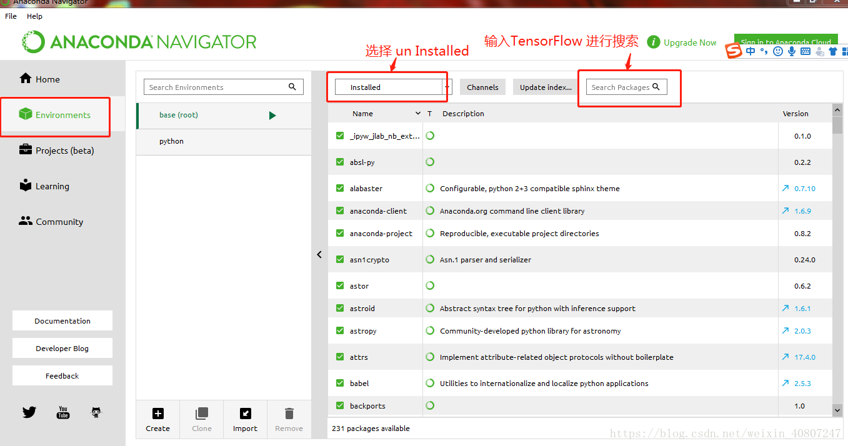Click the Remove environment trash icon
Screen dimensions: 848x446
pyautogui.click(x=289, y=414)
